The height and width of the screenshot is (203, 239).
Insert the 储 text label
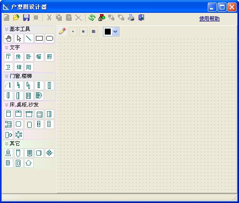(19, 67)
